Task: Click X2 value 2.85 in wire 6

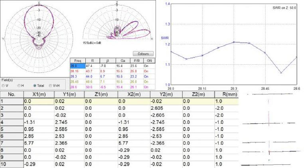Action: pyautogui.click(x=134, y=136)
